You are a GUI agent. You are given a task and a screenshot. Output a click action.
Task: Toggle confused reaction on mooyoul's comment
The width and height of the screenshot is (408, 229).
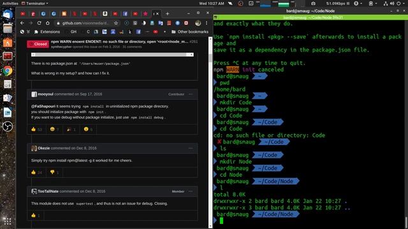pyautogui.click(x=88, y=129)
